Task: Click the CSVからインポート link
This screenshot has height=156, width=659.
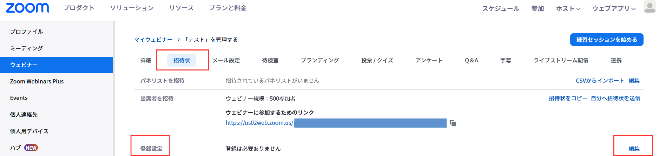Action: tap(600, 81)
